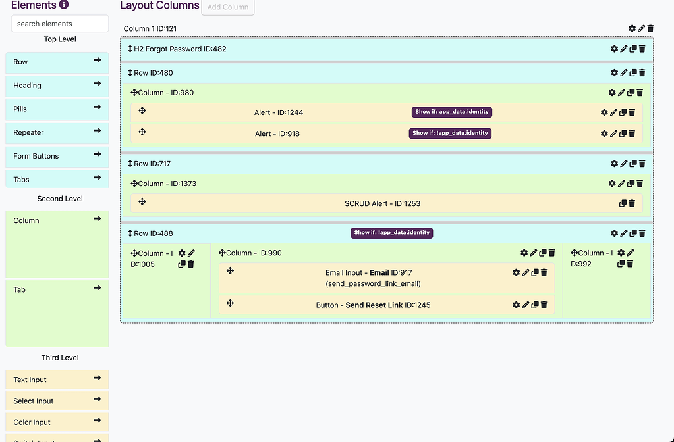Delete Row ID:717 with the trash icon
674x442 pixels.
642,163
